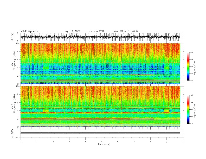Click the ch.1 "Frequency (kHz)" axis label
Viewport: 206px width, 159px height.
click(15, 60)
